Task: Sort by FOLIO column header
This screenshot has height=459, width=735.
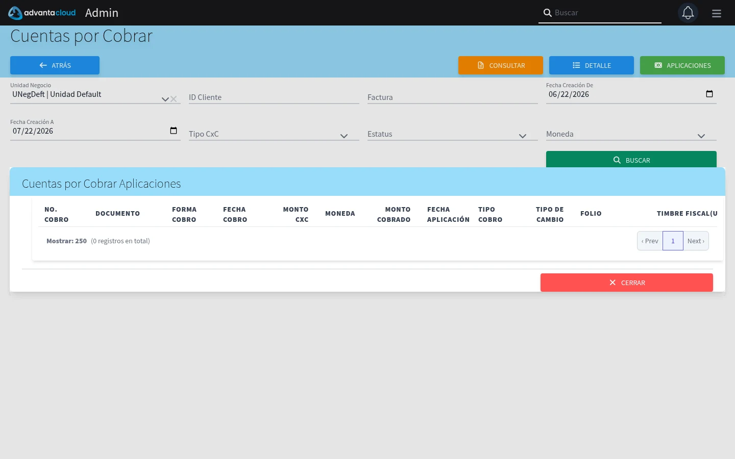Action: tap(591, 214)
